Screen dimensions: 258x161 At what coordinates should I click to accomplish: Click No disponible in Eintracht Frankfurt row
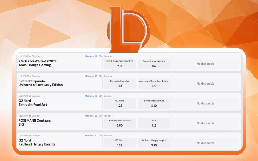pyautogui.click(x=205, y=103)
